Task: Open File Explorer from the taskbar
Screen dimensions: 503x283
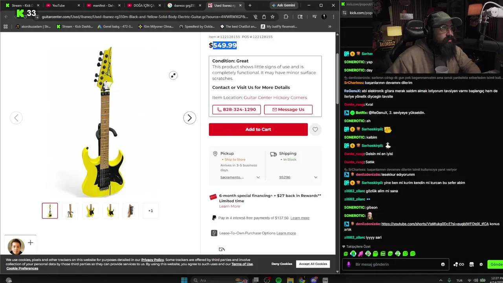Action: coord(290,280)
